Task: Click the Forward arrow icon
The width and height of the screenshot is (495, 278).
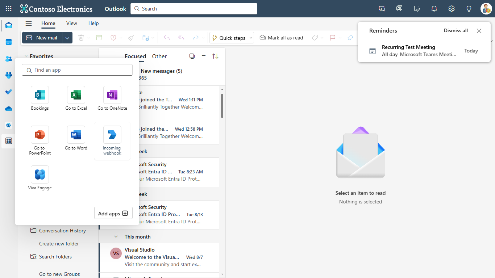Action: coord(196,38)
